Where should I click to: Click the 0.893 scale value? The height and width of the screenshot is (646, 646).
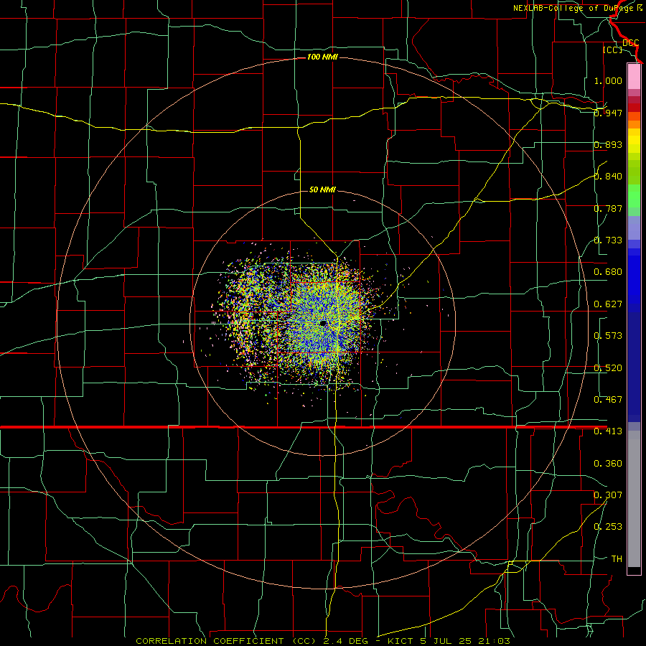tap(608, 144)
